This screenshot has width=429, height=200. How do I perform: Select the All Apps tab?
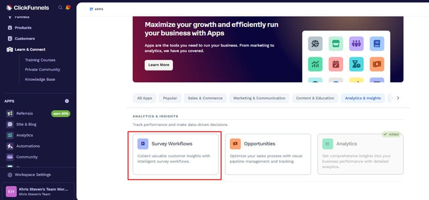[145, 98]
